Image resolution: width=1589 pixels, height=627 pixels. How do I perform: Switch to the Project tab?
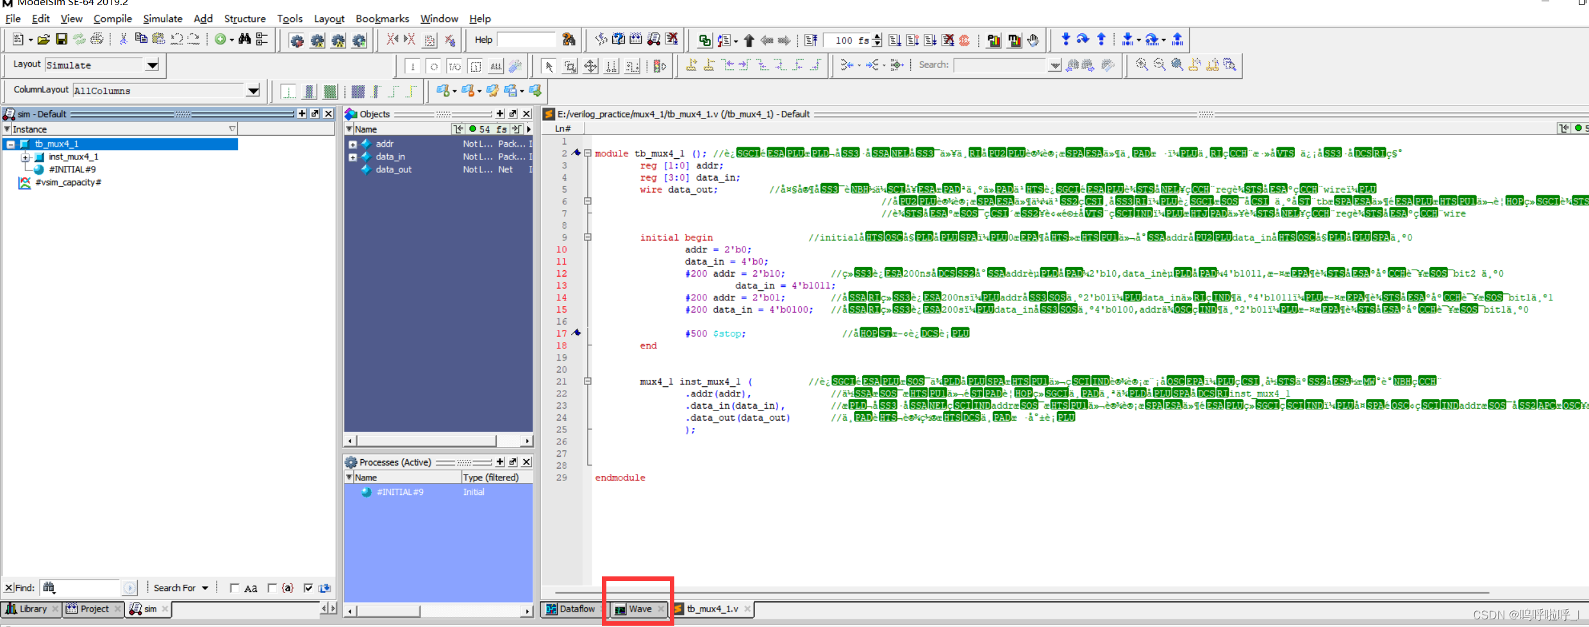tap(94, 609)
